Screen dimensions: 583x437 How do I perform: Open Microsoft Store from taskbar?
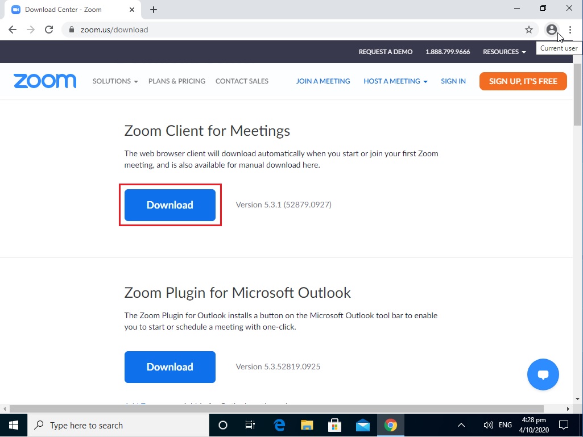[x=334, y=425]
